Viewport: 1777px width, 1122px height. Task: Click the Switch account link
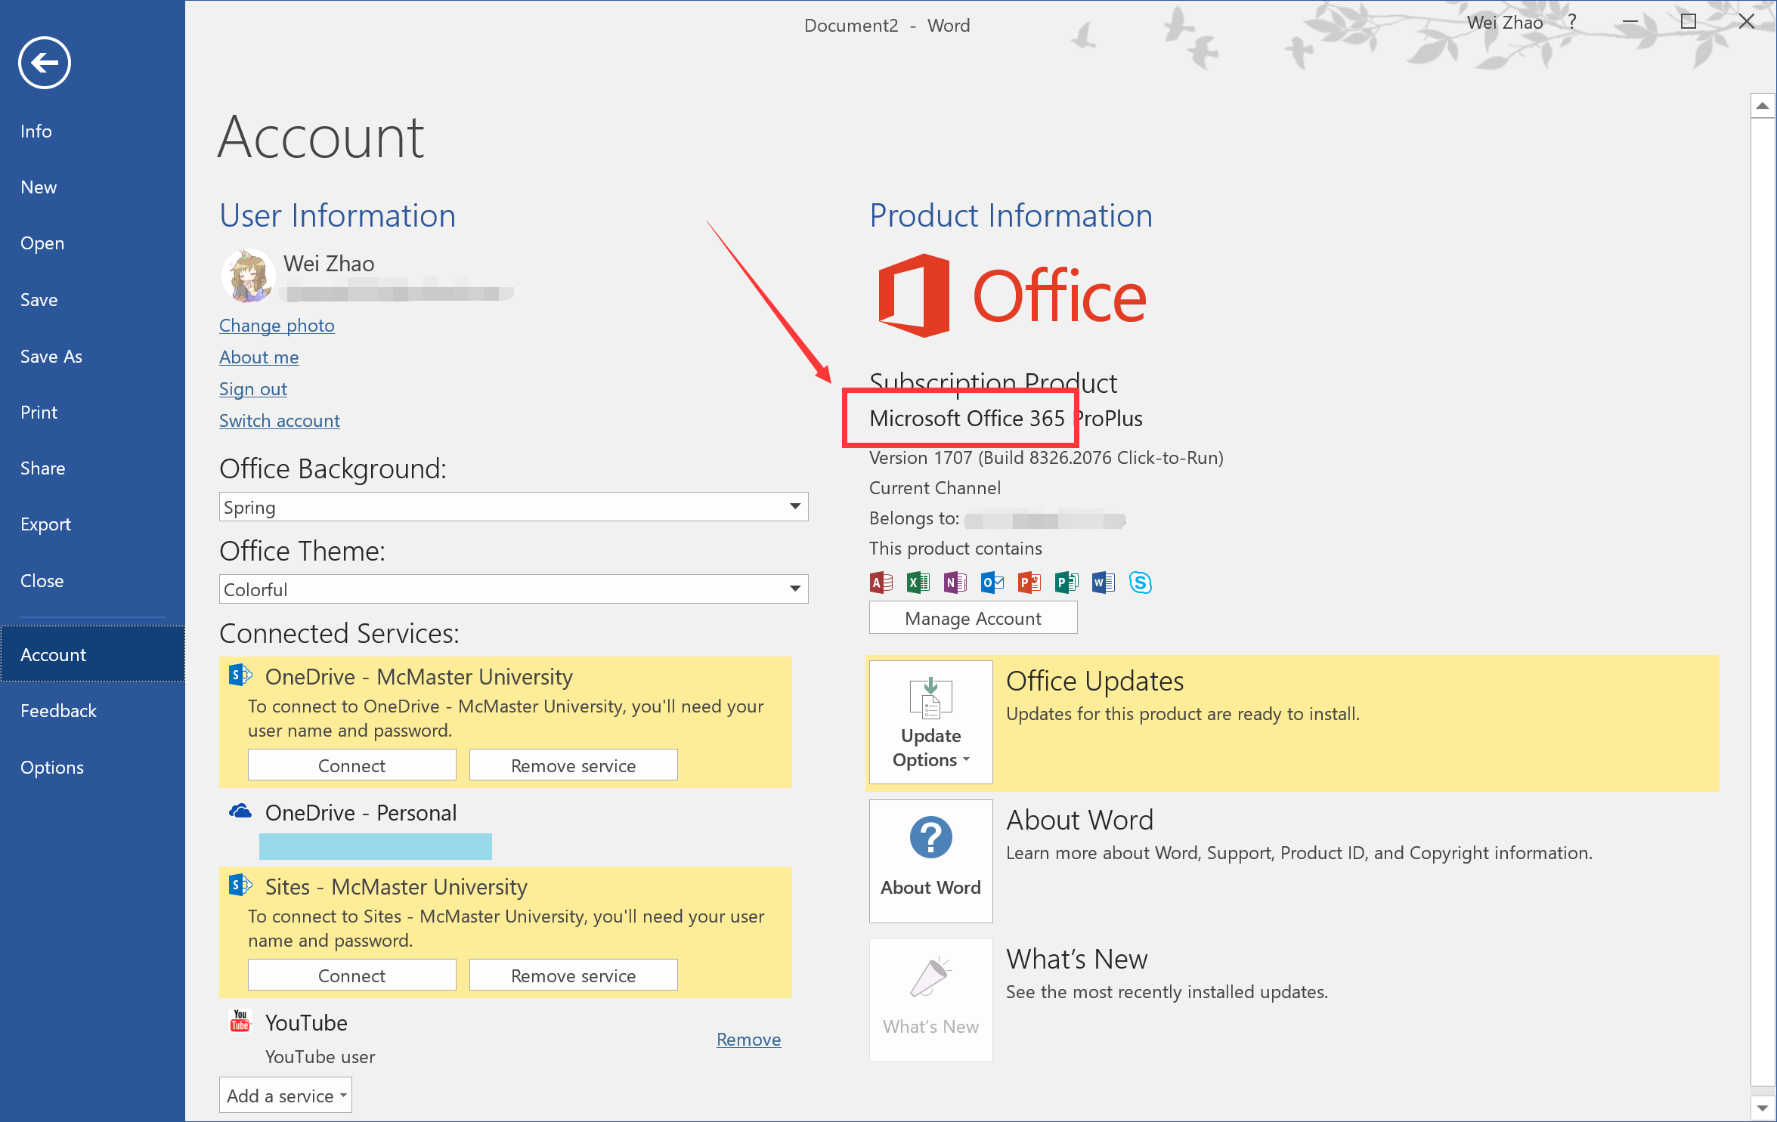tap(280, 421)
